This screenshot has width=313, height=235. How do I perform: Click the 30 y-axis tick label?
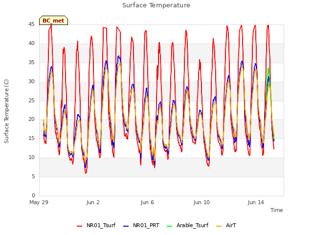pyautogui.click(x=31, y=82)
